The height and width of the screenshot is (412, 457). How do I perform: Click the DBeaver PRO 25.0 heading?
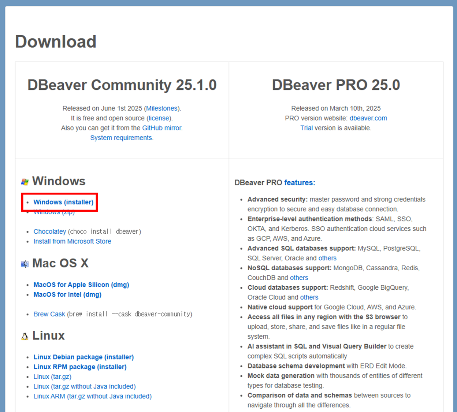click(336, 85)
